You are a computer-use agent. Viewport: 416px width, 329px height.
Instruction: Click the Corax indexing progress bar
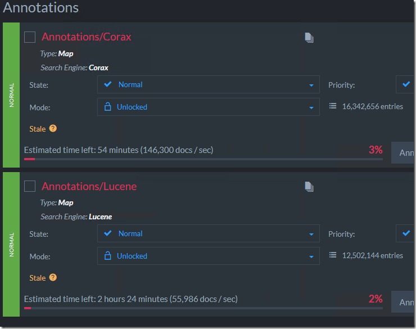pyautogui.click(x=204, y=159)
